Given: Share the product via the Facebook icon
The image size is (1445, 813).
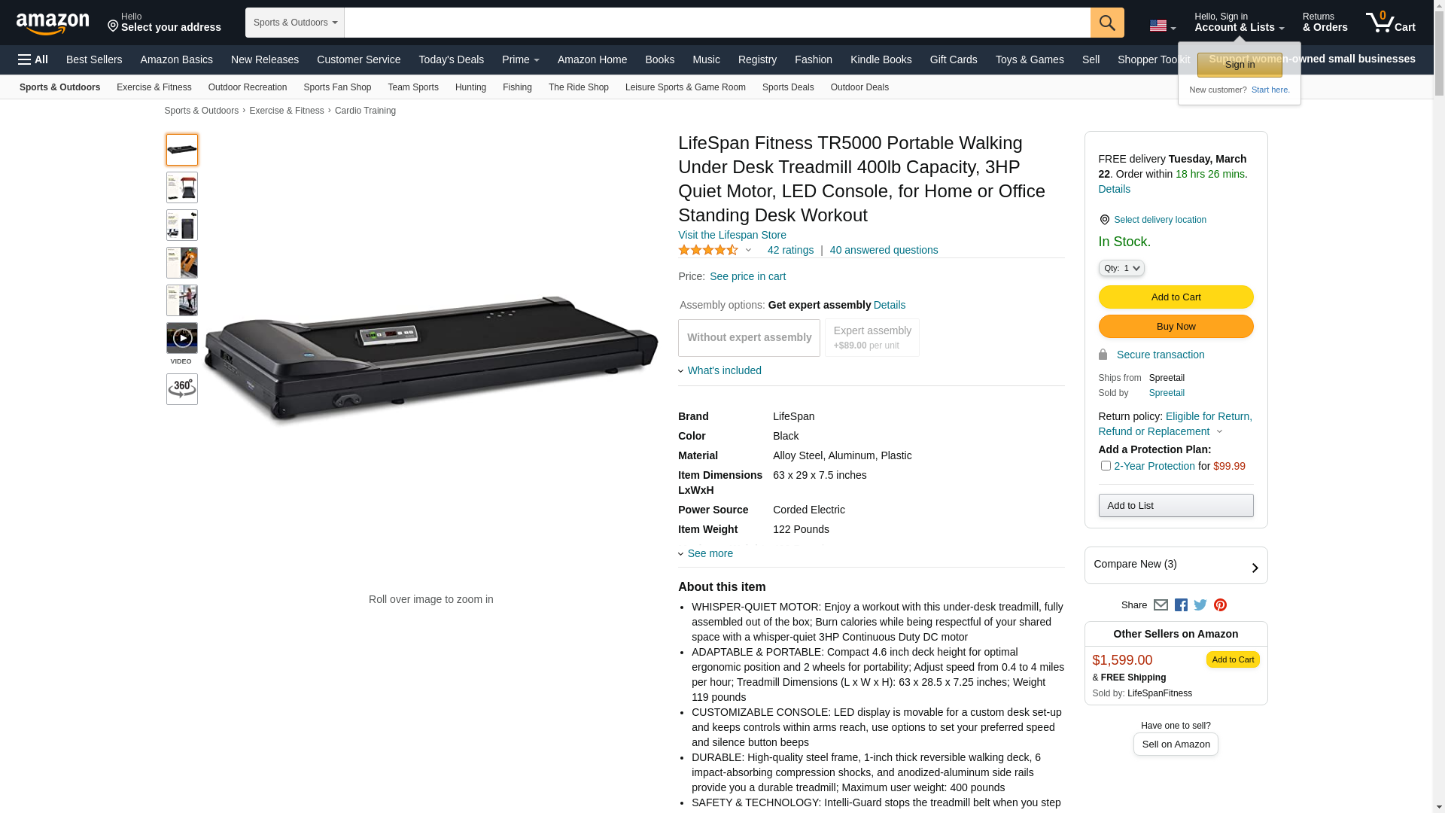Looking at the screenshot, I should pyautogui.click(x=1181, y=605).
